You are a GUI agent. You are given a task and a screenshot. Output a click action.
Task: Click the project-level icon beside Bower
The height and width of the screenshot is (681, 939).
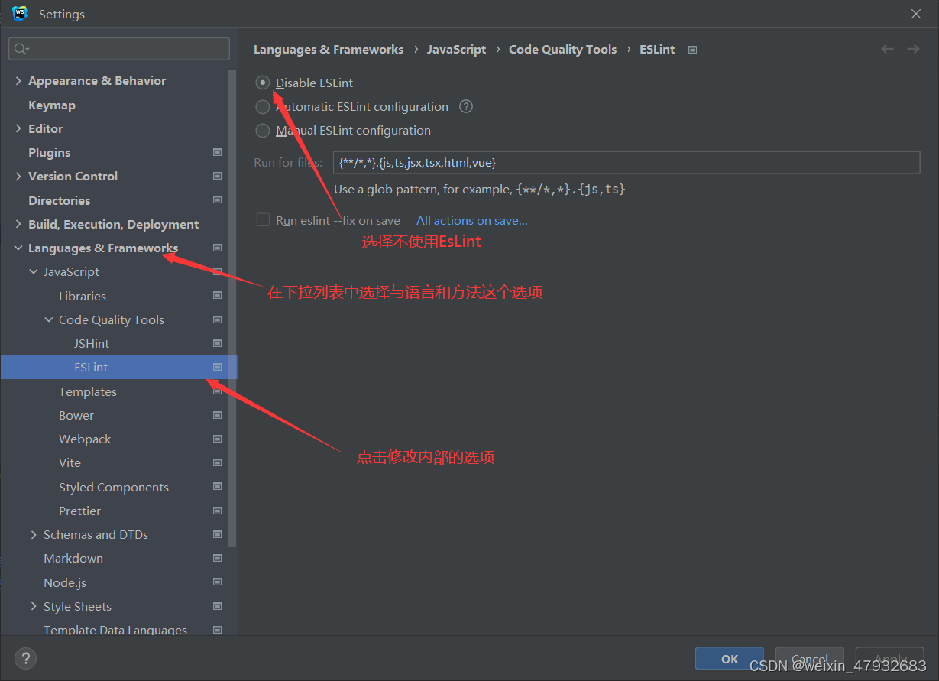click(218, 415)
